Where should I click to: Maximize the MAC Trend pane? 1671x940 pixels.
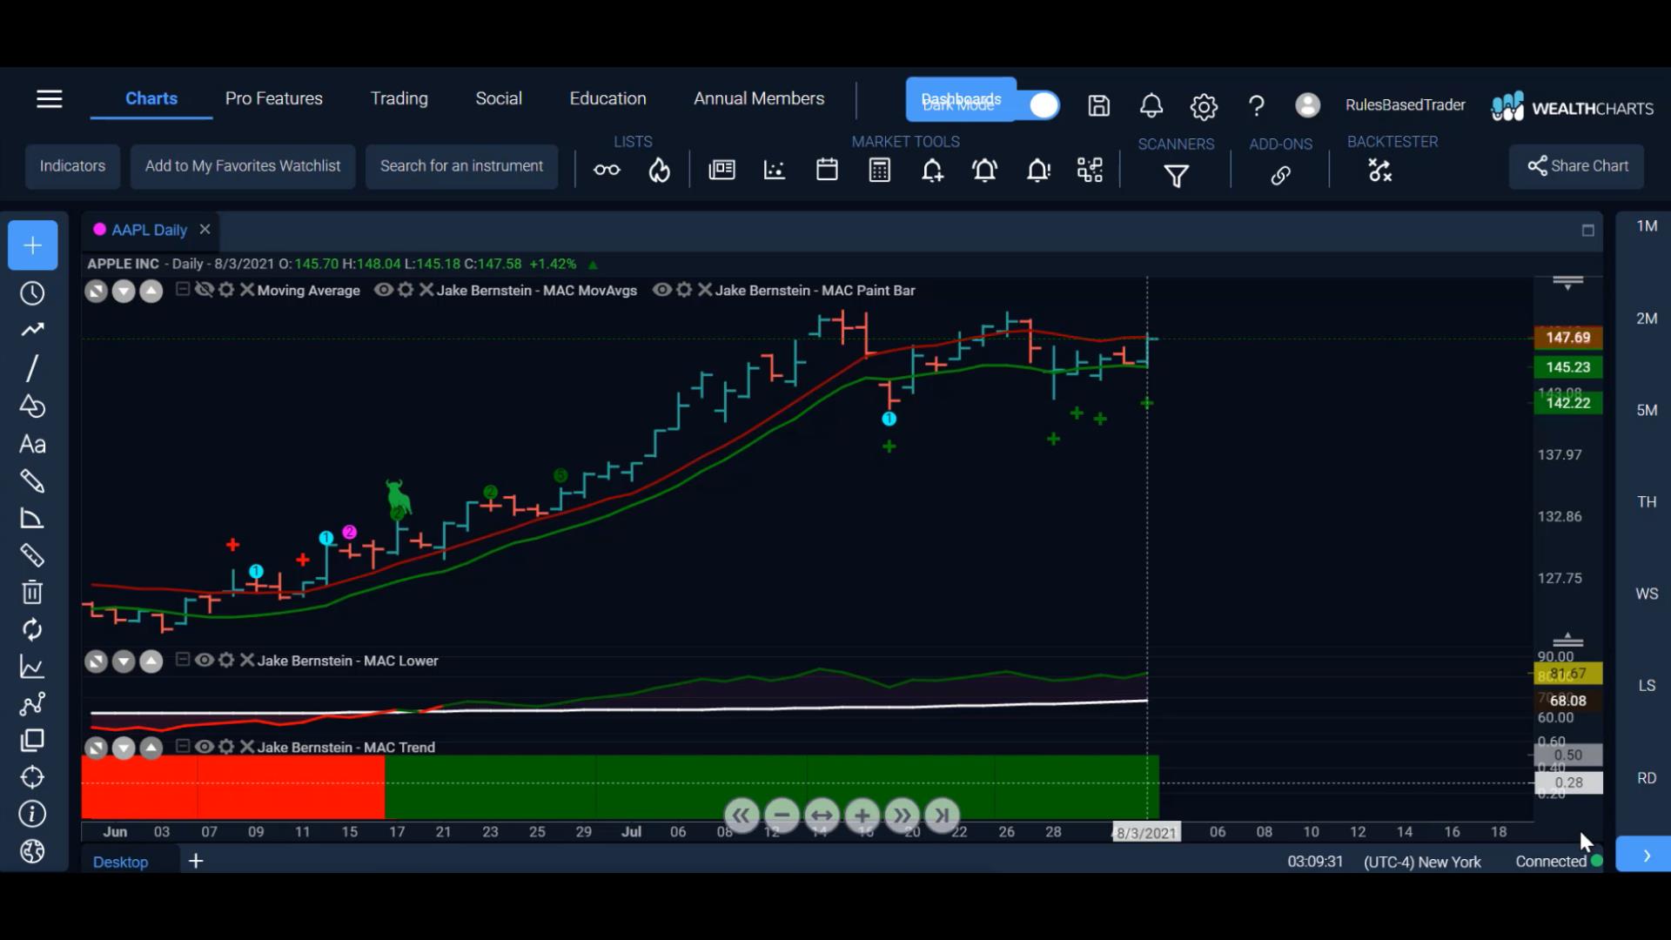pos(96,749)
